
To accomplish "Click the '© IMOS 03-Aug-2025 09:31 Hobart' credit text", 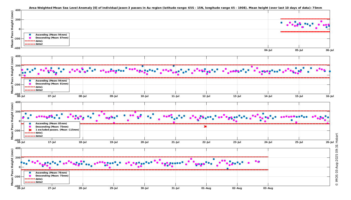I will pos(337,159).
